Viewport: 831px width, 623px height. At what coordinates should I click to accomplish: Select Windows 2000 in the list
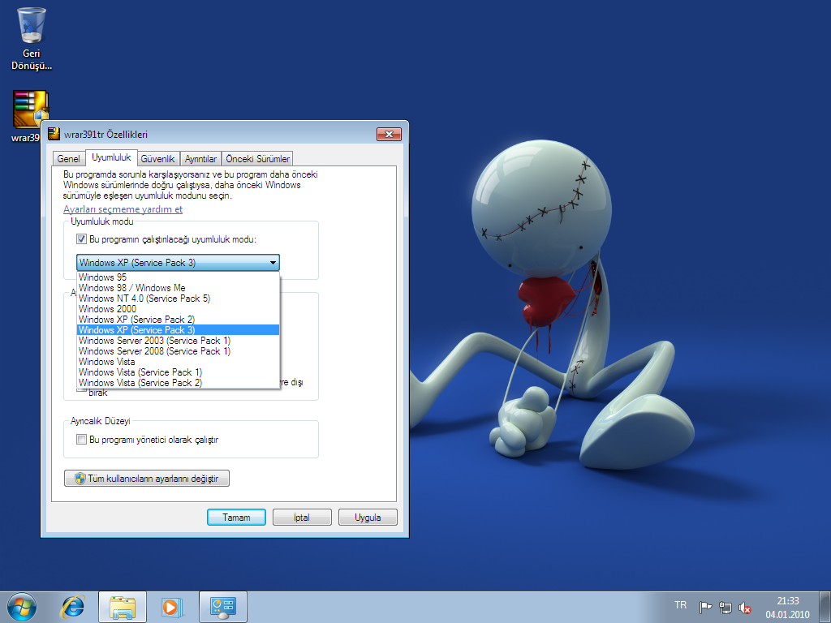pos(178,309)
